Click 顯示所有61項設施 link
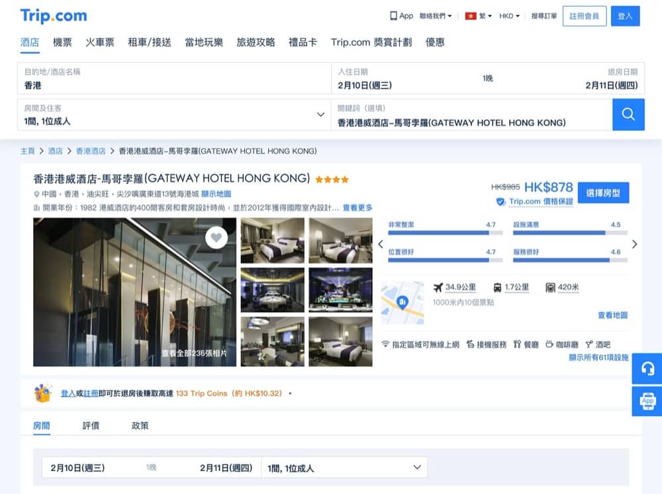Image resolution: width=662 pixels, height=494 pixels. [598, 357]
